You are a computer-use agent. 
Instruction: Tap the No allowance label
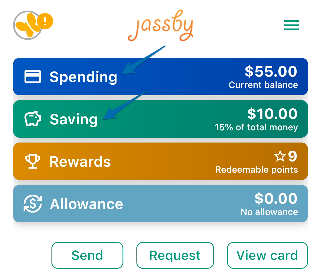pyautogui.click(x=269, y=212)
